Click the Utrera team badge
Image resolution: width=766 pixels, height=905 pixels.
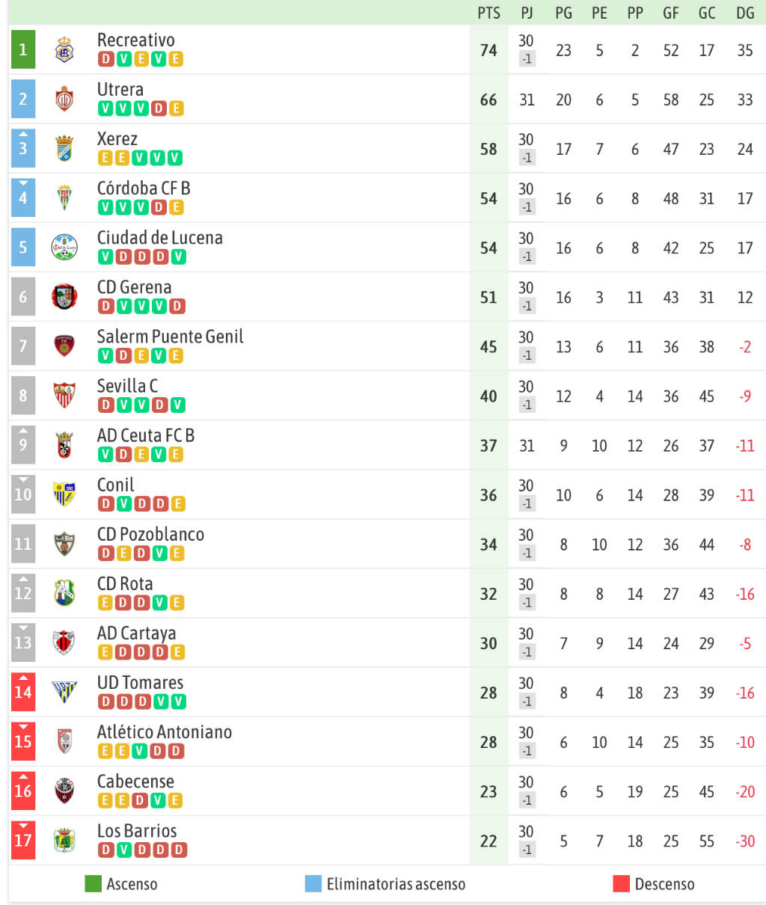[64, 99]
